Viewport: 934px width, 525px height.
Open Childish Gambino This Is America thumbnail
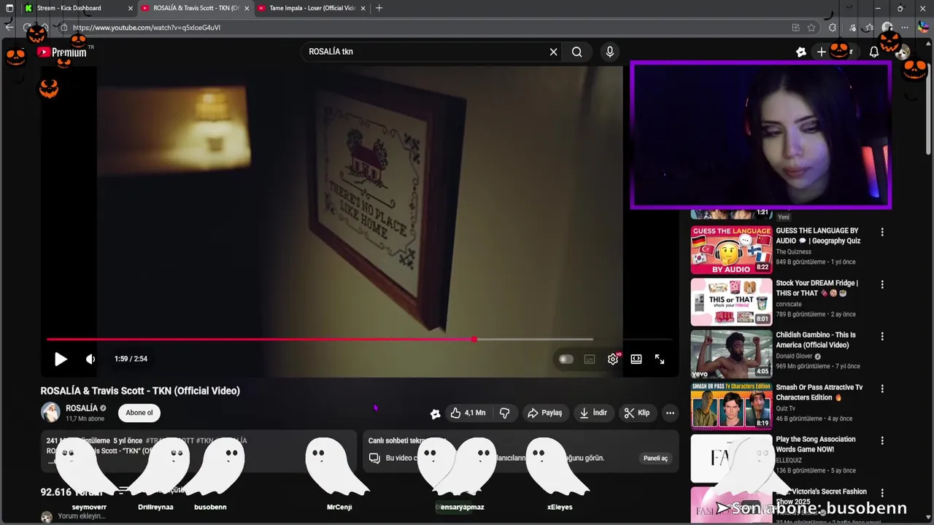coord(731,354)
